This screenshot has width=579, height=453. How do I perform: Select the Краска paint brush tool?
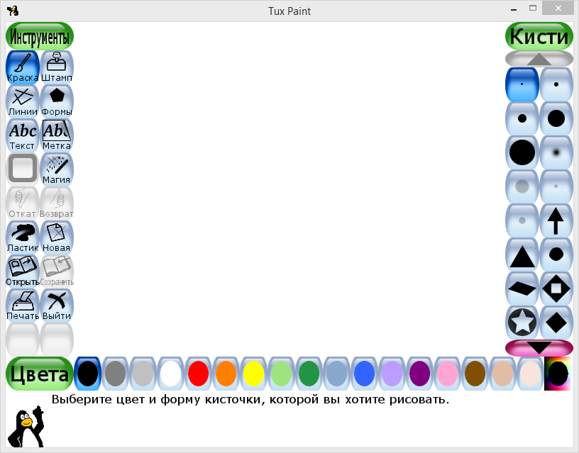point(23,67)
